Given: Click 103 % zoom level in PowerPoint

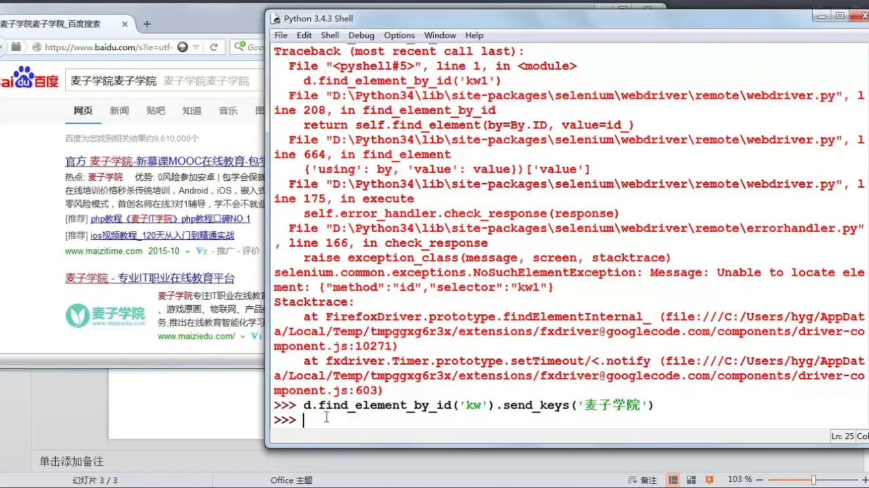Looking at the screenshot, I should (x=739, y=479).
